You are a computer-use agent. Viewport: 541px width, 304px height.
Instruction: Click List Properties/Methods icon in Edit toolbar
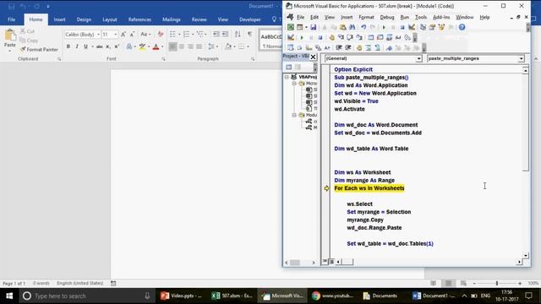291,47
